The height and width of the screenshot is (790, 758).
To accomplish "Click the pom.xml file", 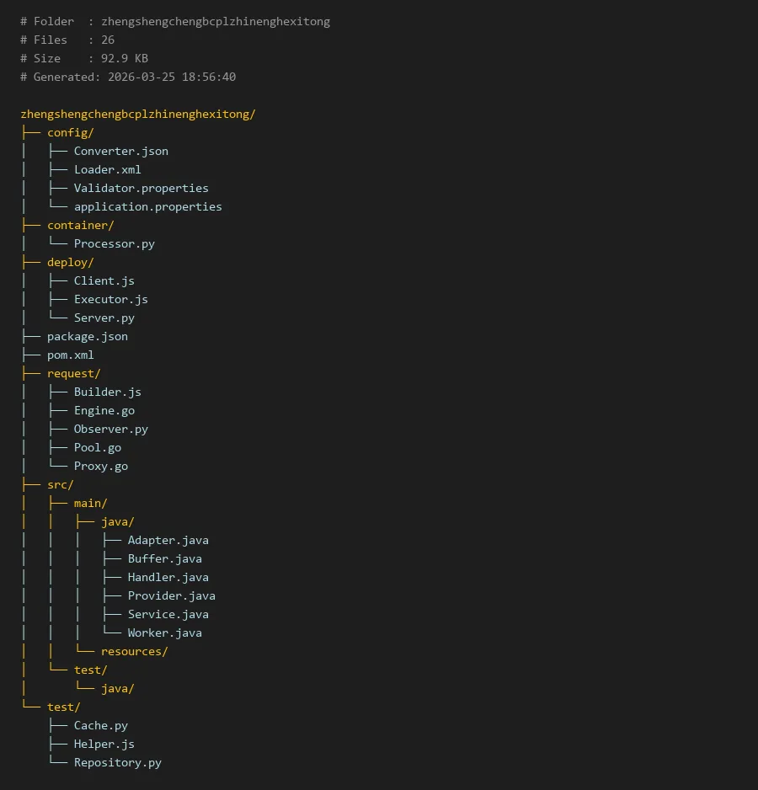I will tap(70, 355).
